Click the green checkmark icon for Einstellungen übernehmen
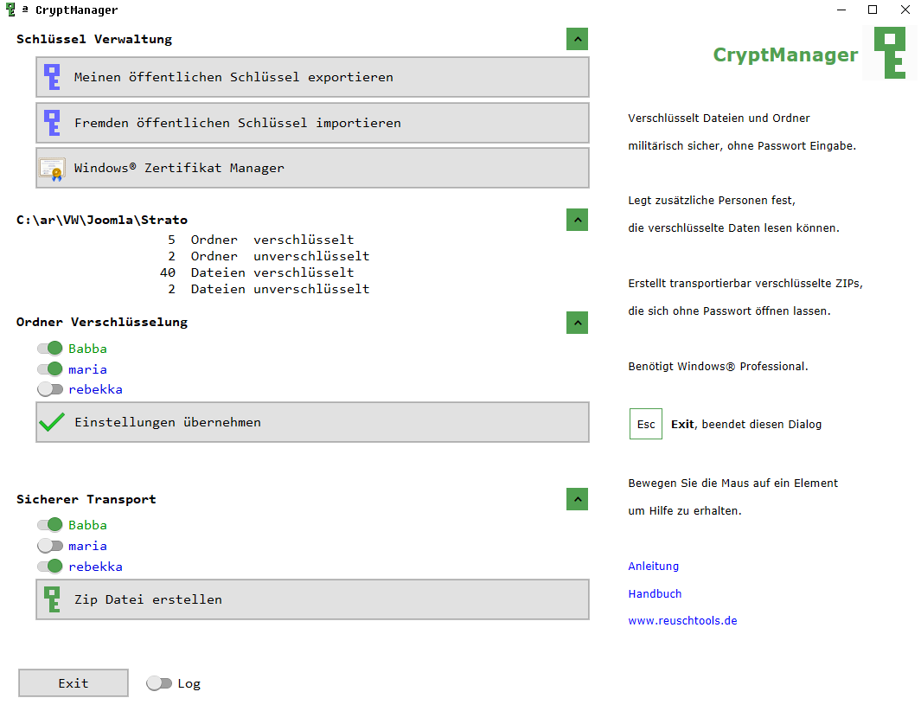The height and width of the screenshot is (711, 921). [52, 422]
